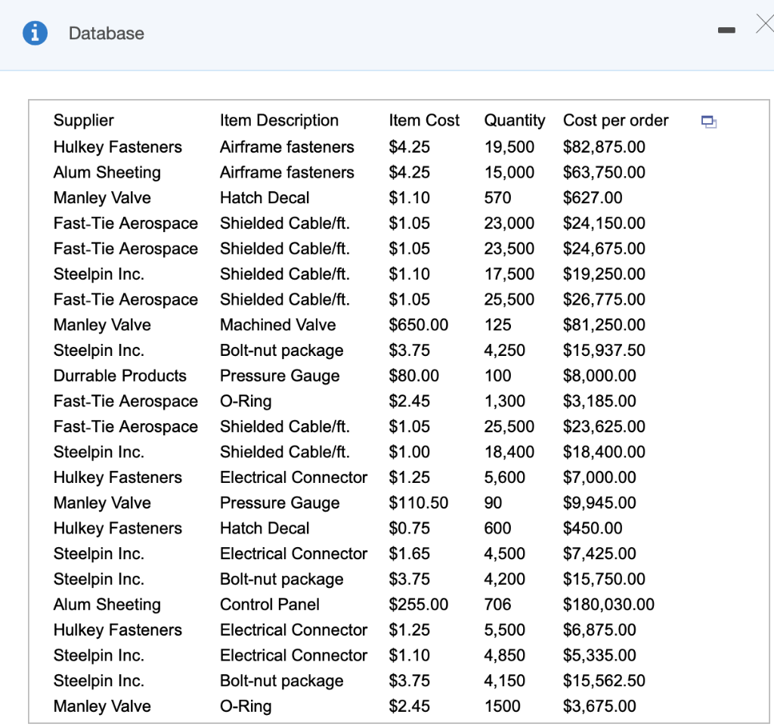Select the 23,000 quantity cell for Shielded Cable
Screen dimensions: 774x727
508,223
